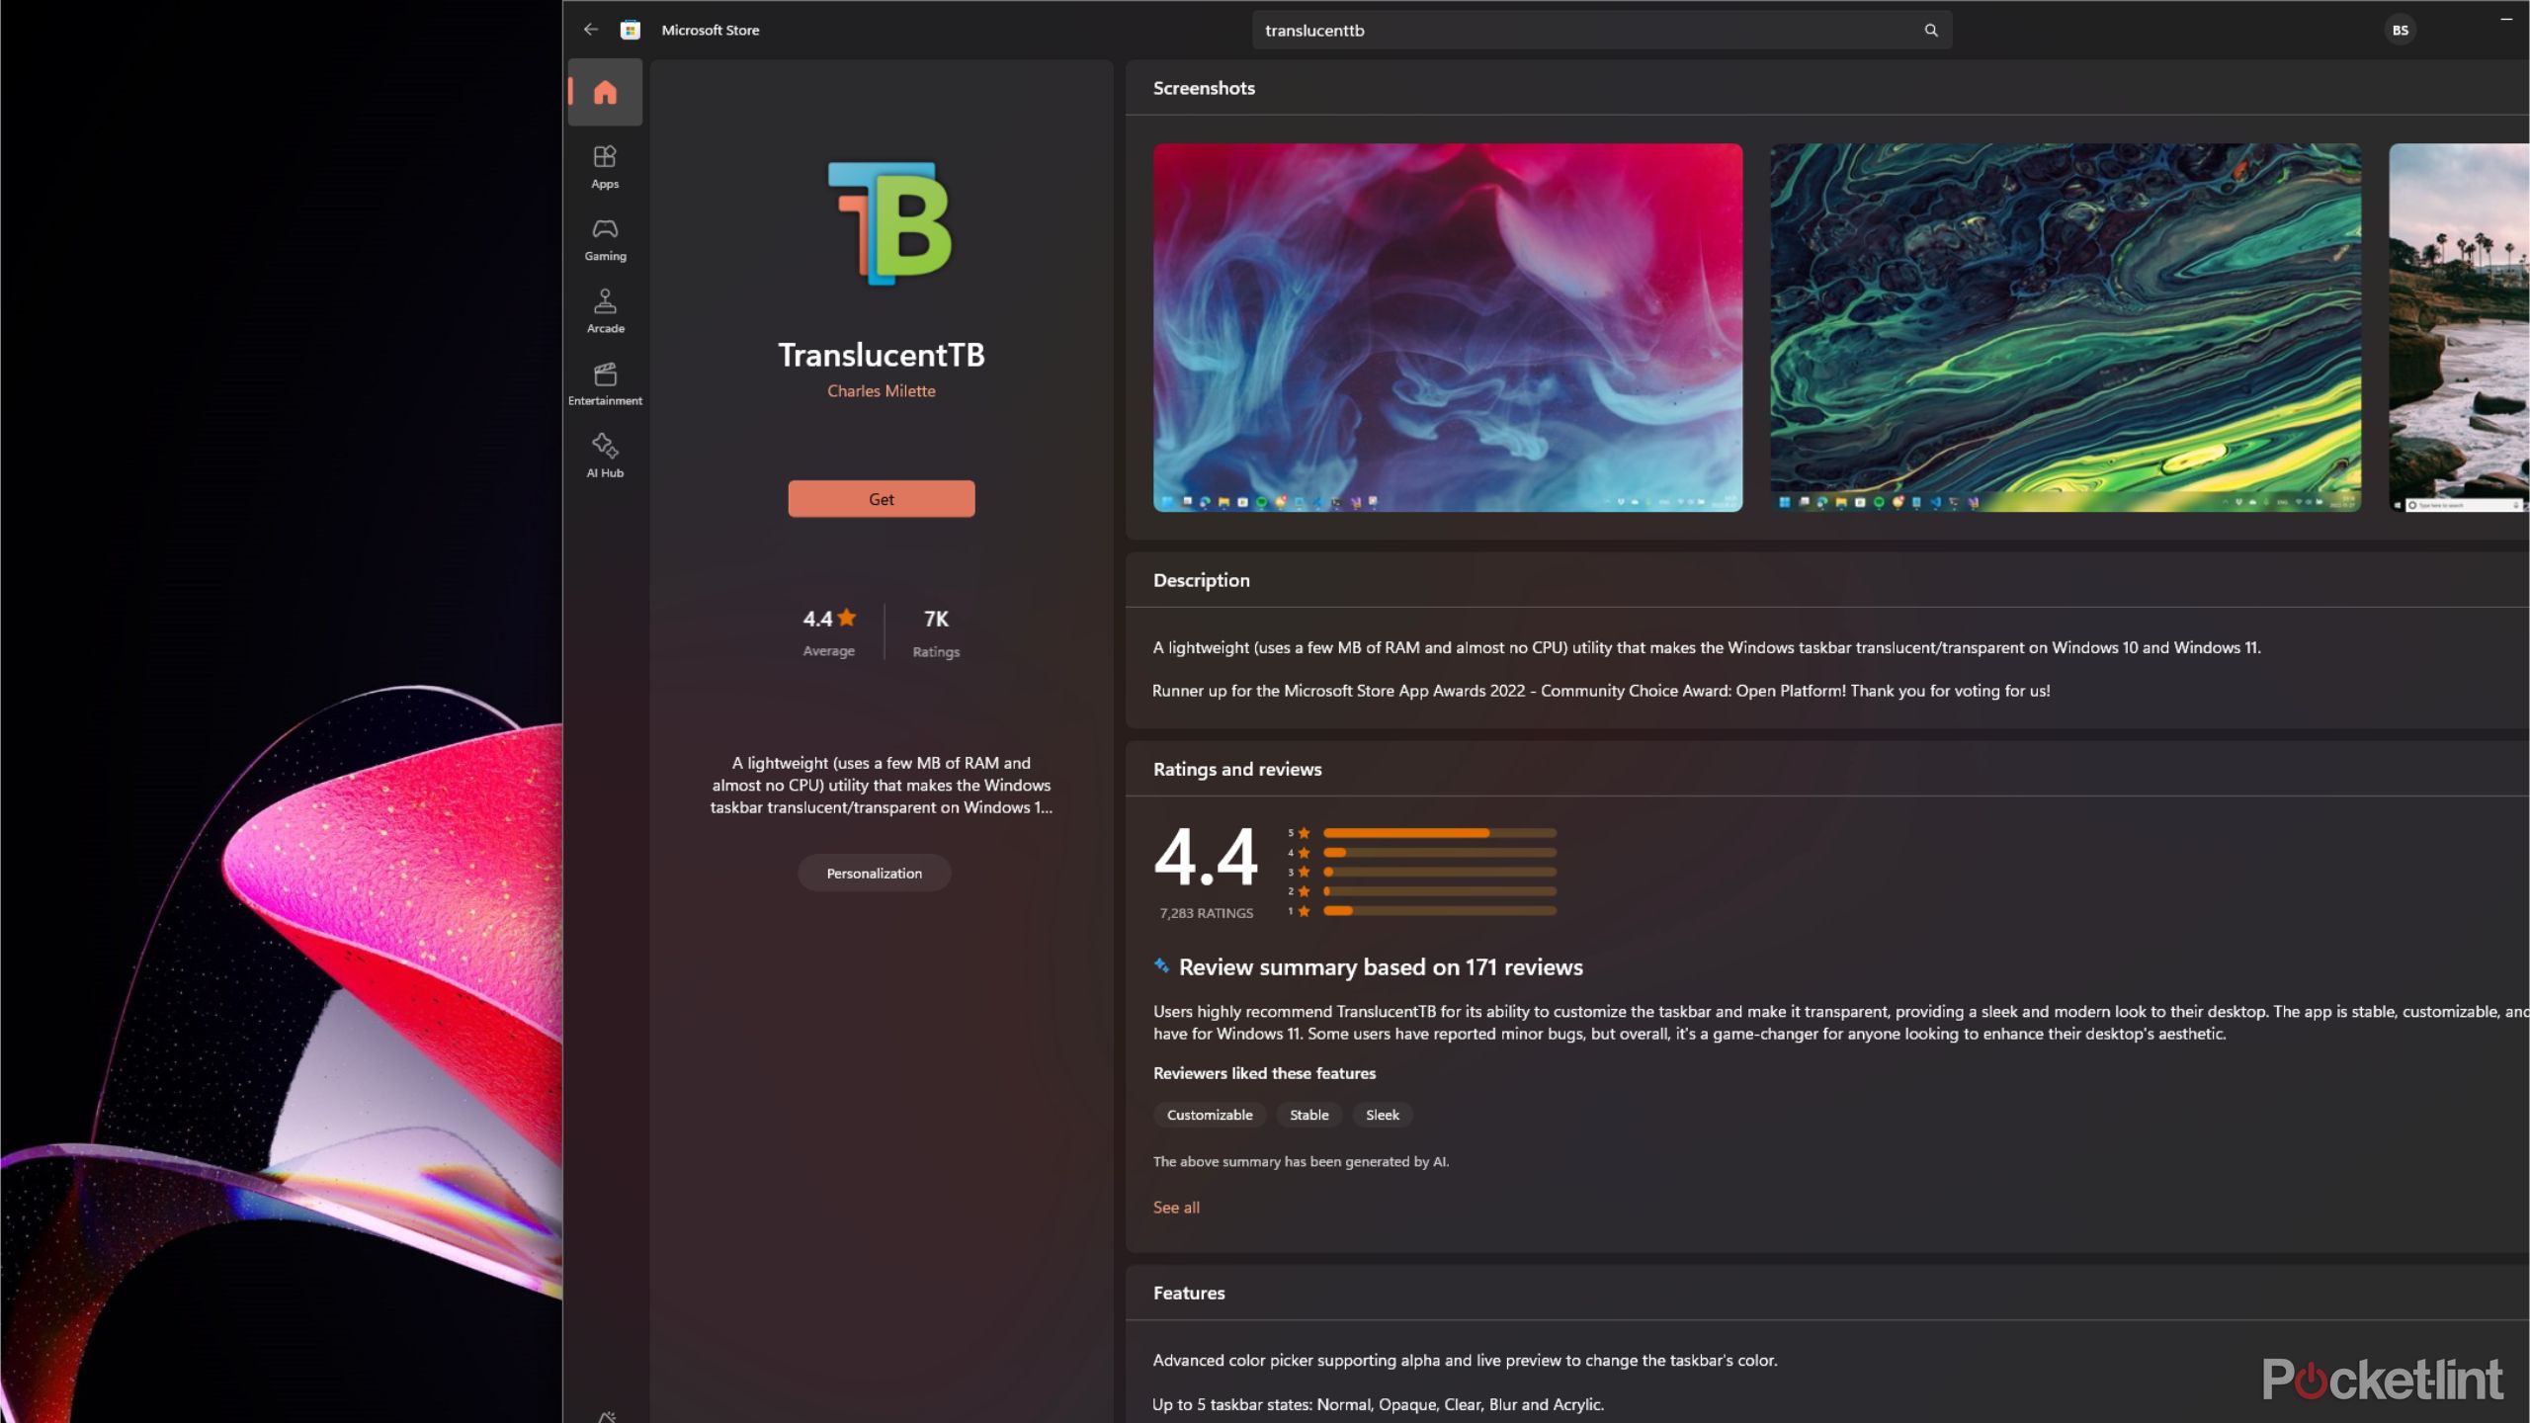The height and width of the screenshot is (1423, 2530).
Task: Select the Sleek feature chip
Action: [1383, 1115]
